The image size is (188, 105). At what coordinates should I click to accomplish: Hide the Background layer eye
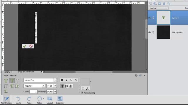pyautogui.click(x=150, y=32)
